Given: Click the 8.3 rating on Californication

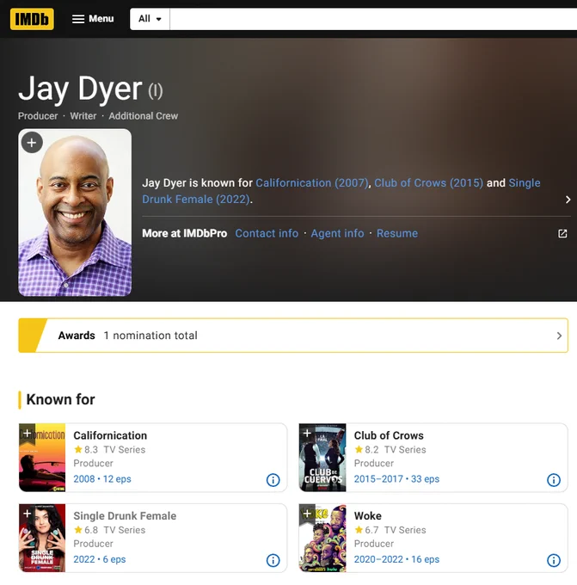Looking at the screenshot, I should [86, 450].
